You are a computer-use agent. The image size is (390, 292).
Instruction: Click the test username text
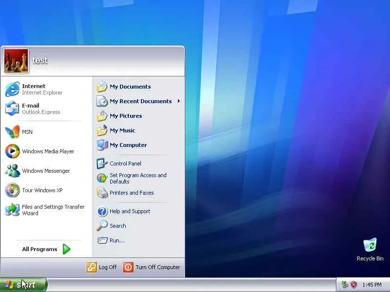click(40, 60)
